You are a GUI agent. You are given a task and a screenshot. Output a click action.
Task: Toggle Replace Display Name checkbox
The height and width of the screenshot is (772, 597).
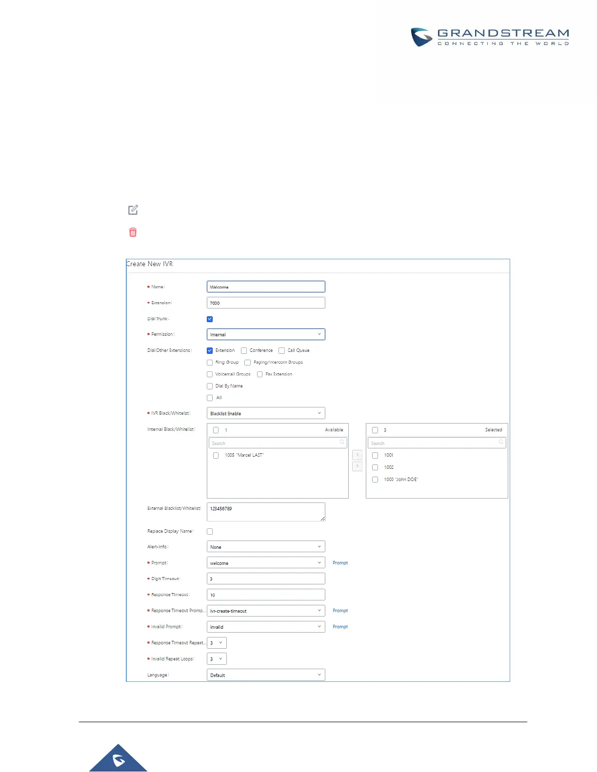210,531
